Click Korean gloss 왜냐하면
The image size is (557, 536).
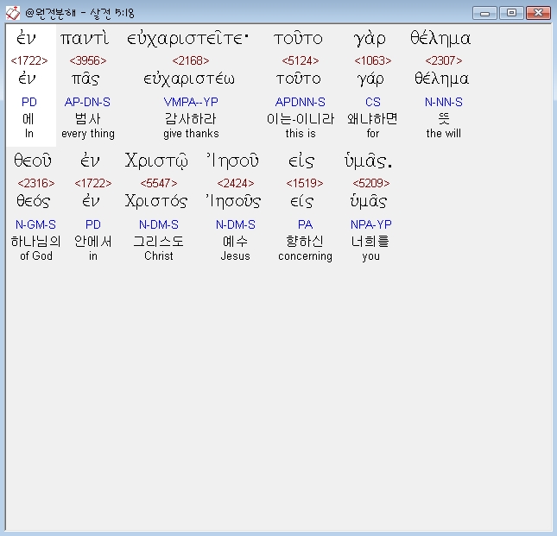[x=372, y=119]
